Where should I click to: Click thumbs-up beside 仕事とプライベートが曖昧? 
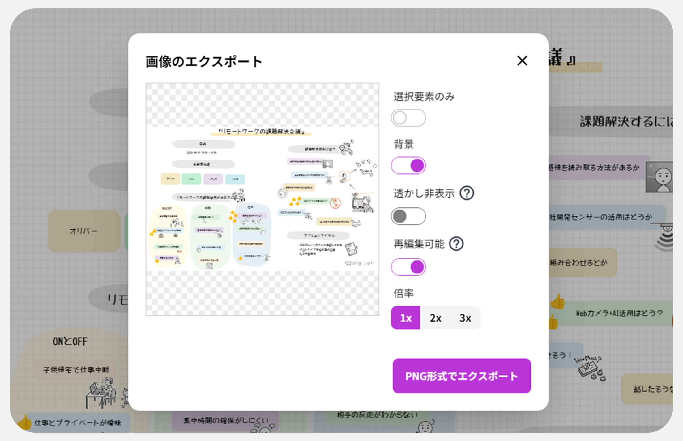click(x=25, y=422)
